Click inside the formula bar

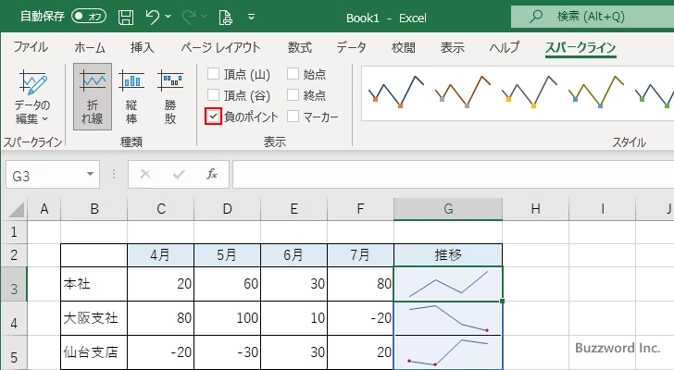tap(453, 174)
